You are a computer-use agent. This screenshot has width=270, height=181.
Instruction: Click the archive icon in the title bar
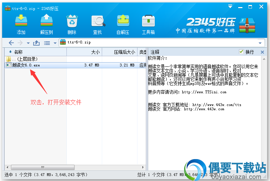point(8,8)
